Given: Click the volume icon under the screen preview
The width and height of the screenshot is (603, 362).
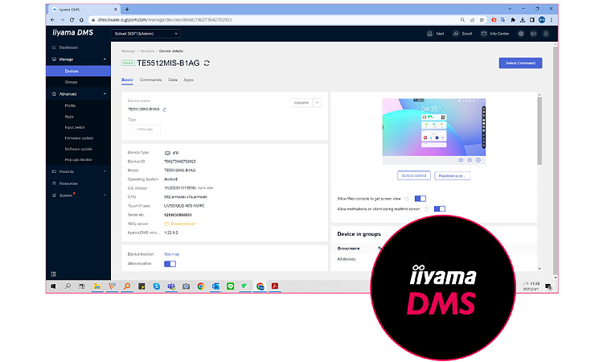Looking at the screenshot, I should [x=461, y=160].
